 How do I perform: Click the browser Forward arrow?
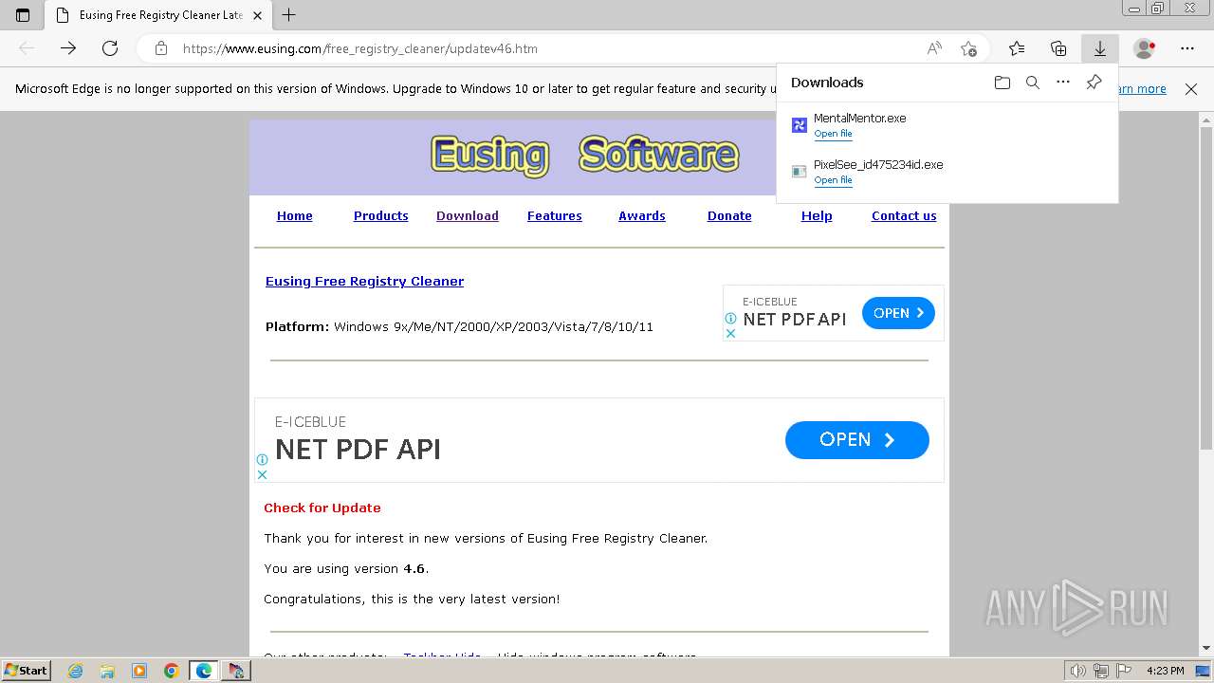click(68, 48)
